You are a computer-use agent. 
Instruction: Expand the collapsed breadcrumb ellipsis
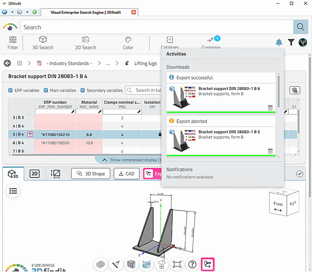pyautogui.click(x=108, y=63)
